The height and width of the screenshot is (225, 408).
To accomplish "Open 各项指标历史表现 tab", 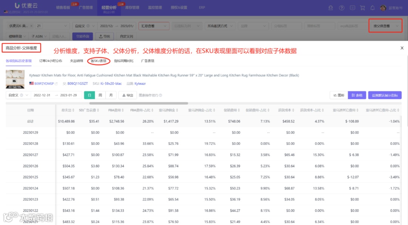I will coord(19,61).
